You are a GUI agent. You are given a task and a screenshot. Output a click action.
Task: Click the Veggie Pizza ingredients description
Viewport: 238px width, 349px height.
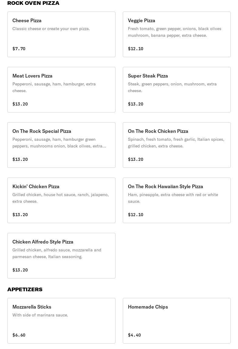174,32
